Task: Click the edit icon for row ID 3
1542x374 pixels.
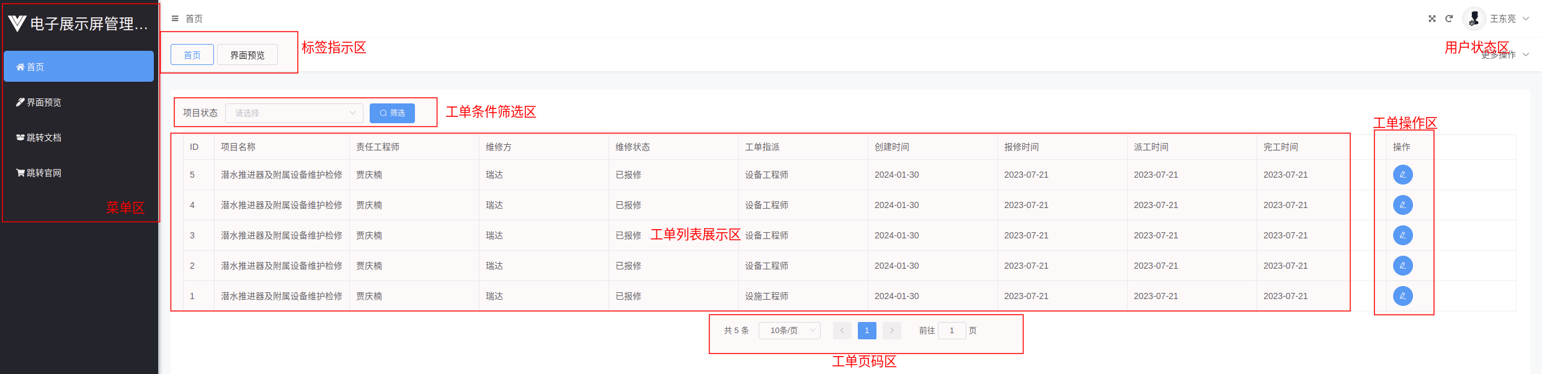Action: [x=1402, y=235]
